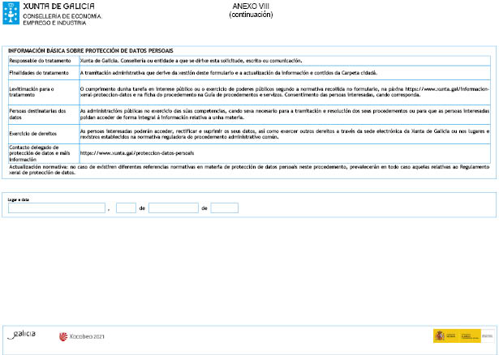Click the Spanish government emblem in the footer
Viewport: 499px width, 355px height.
pyautogui.click(x=439, y=336)
